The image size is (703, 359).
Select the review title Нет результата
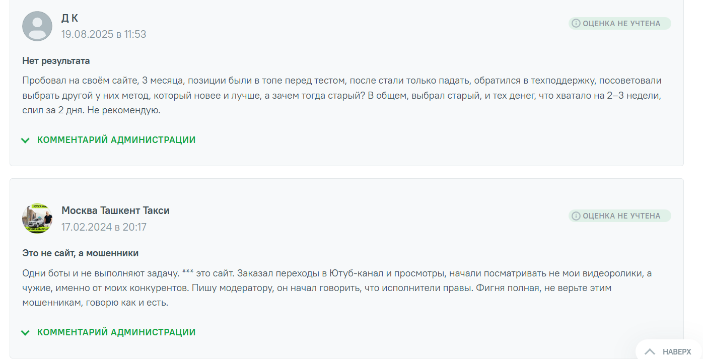54,60
